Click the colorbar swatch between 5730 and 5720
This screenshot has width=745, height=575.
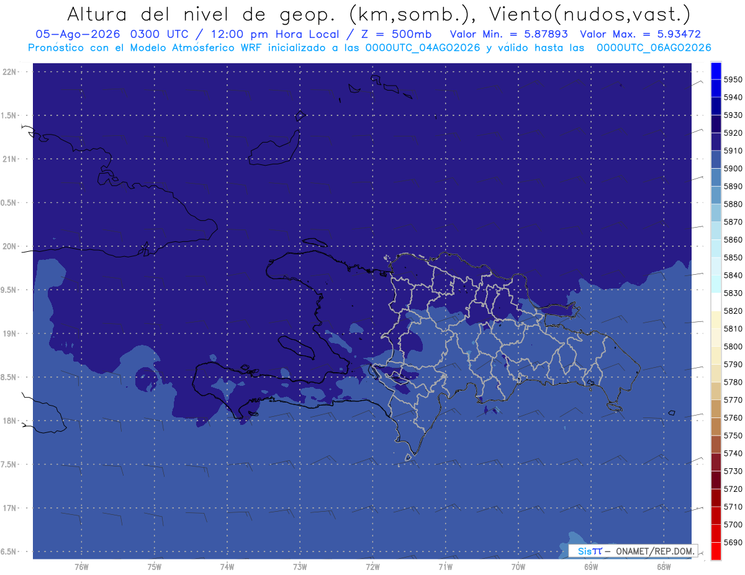click(x=716, y=480)
